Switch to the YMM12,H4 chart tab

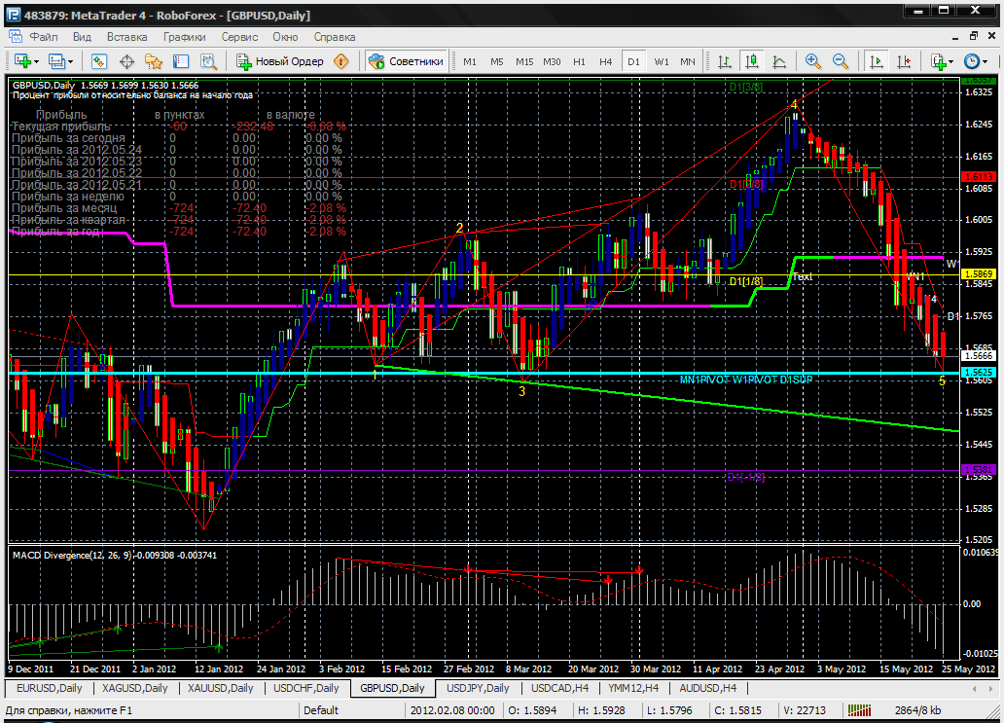[633, 688]
